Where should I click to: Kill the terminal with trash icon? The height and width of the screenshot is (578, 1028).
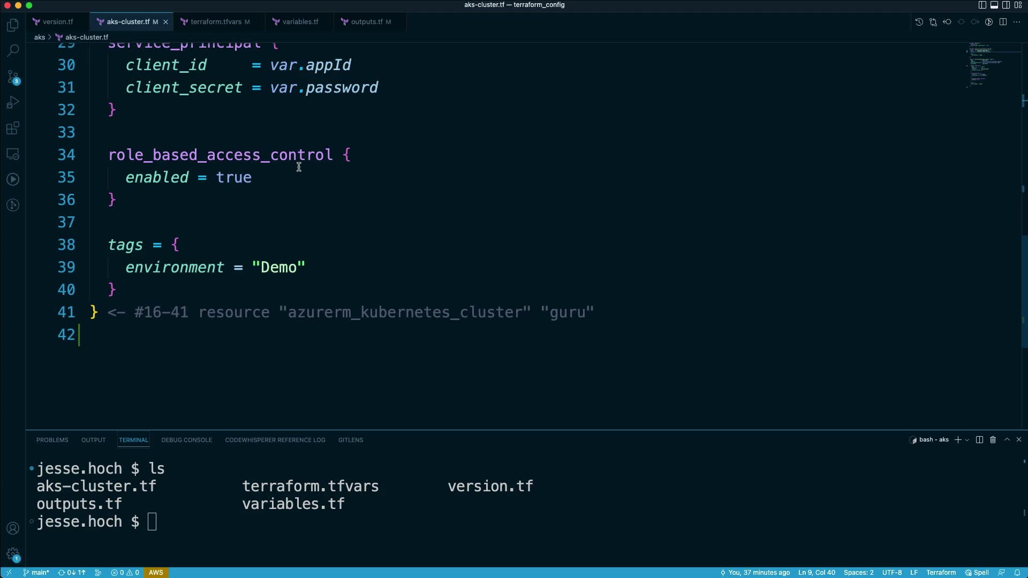(993, 439)
